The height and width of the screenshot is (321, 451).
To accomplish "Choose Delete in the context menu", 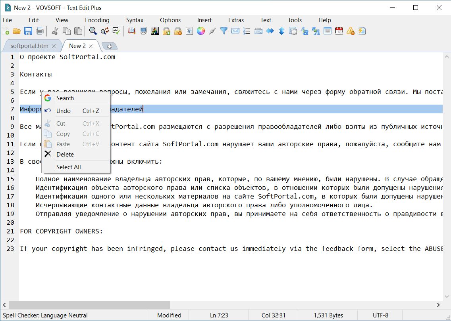I will click(76, 155).
